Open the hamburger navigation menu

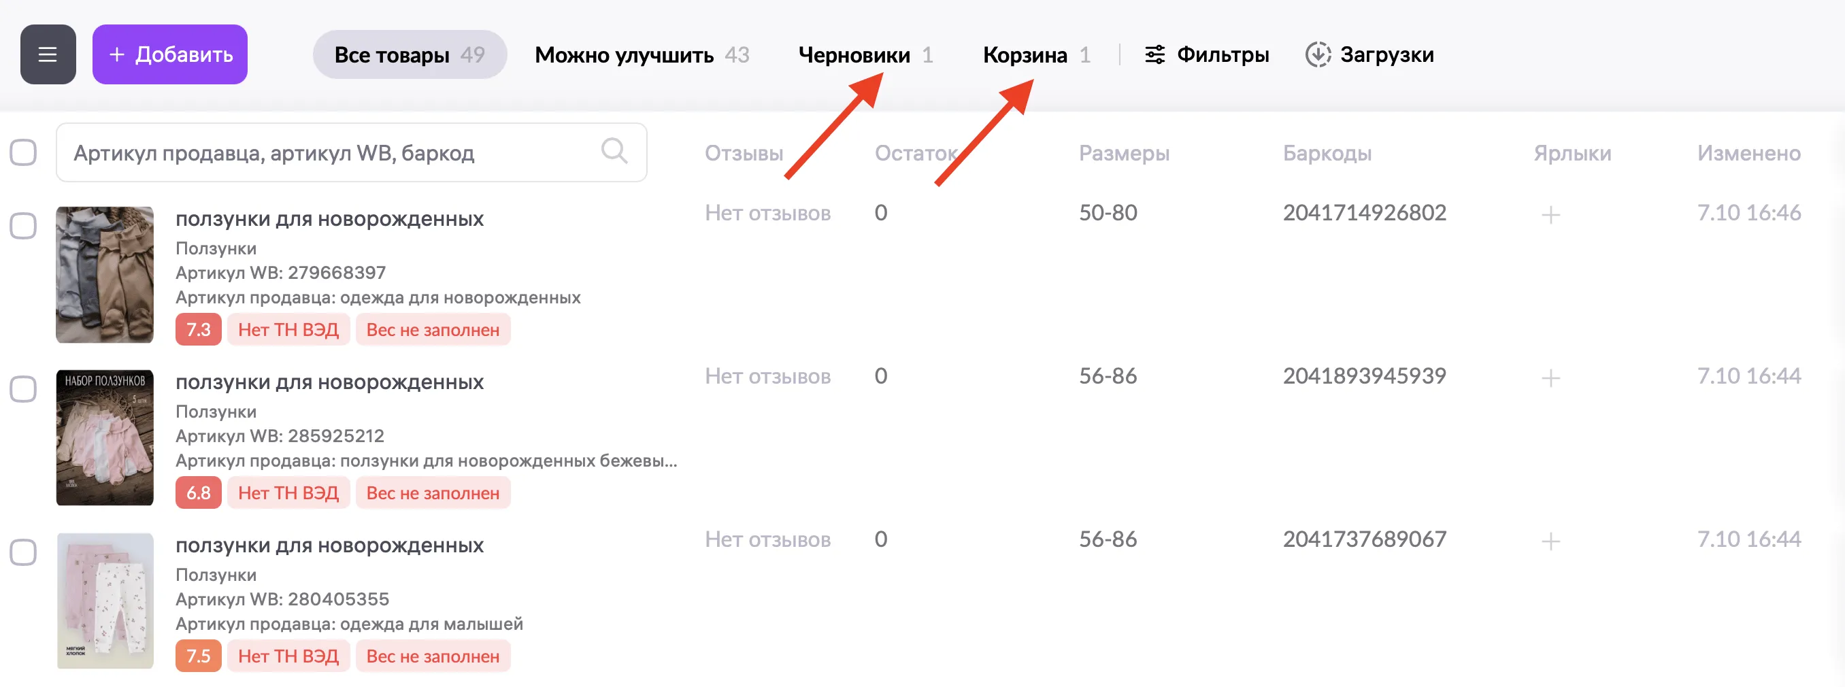pyautogui.click(x=47, y=54)
